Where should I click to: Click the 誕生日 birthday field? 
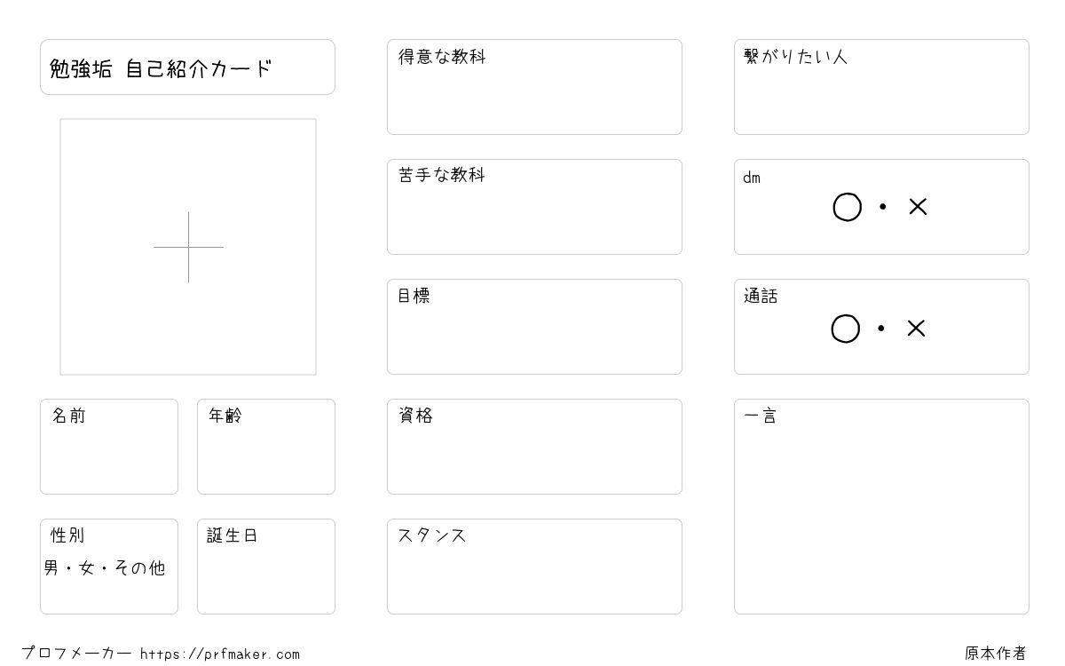coord(266,567)
